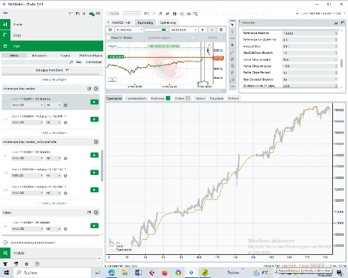The height and width of the screenshot is (278, 348).
Task: Click the Zurück button
Action: pos(113,14)
